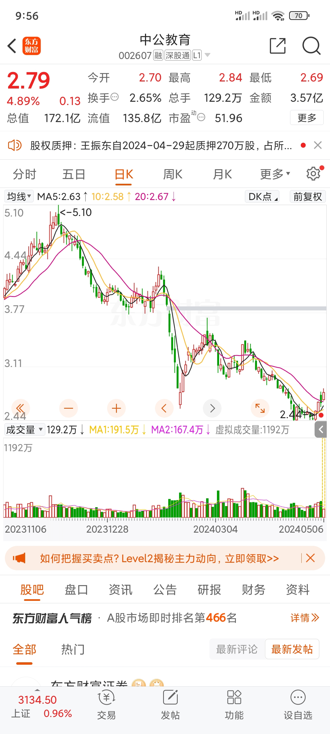Zoom in the K-line chart with plus
Viewport: 330px width, 734px height.
[x=117, y=408]
